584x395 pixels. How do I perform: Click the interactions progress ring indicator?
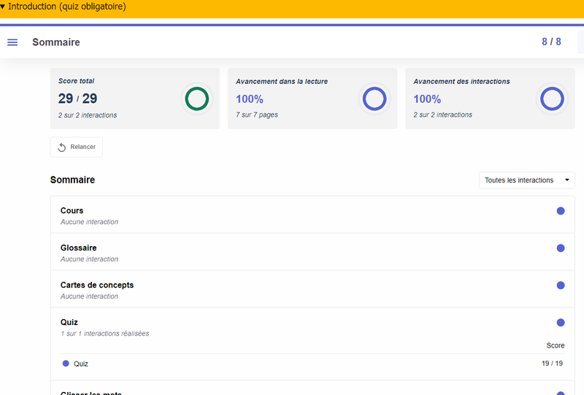(x=552, y=99)
